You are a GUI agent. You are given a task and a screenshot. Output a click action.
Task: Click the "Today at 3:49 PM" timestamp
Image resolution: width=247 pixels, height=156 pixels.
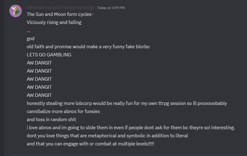coord(111,8)
